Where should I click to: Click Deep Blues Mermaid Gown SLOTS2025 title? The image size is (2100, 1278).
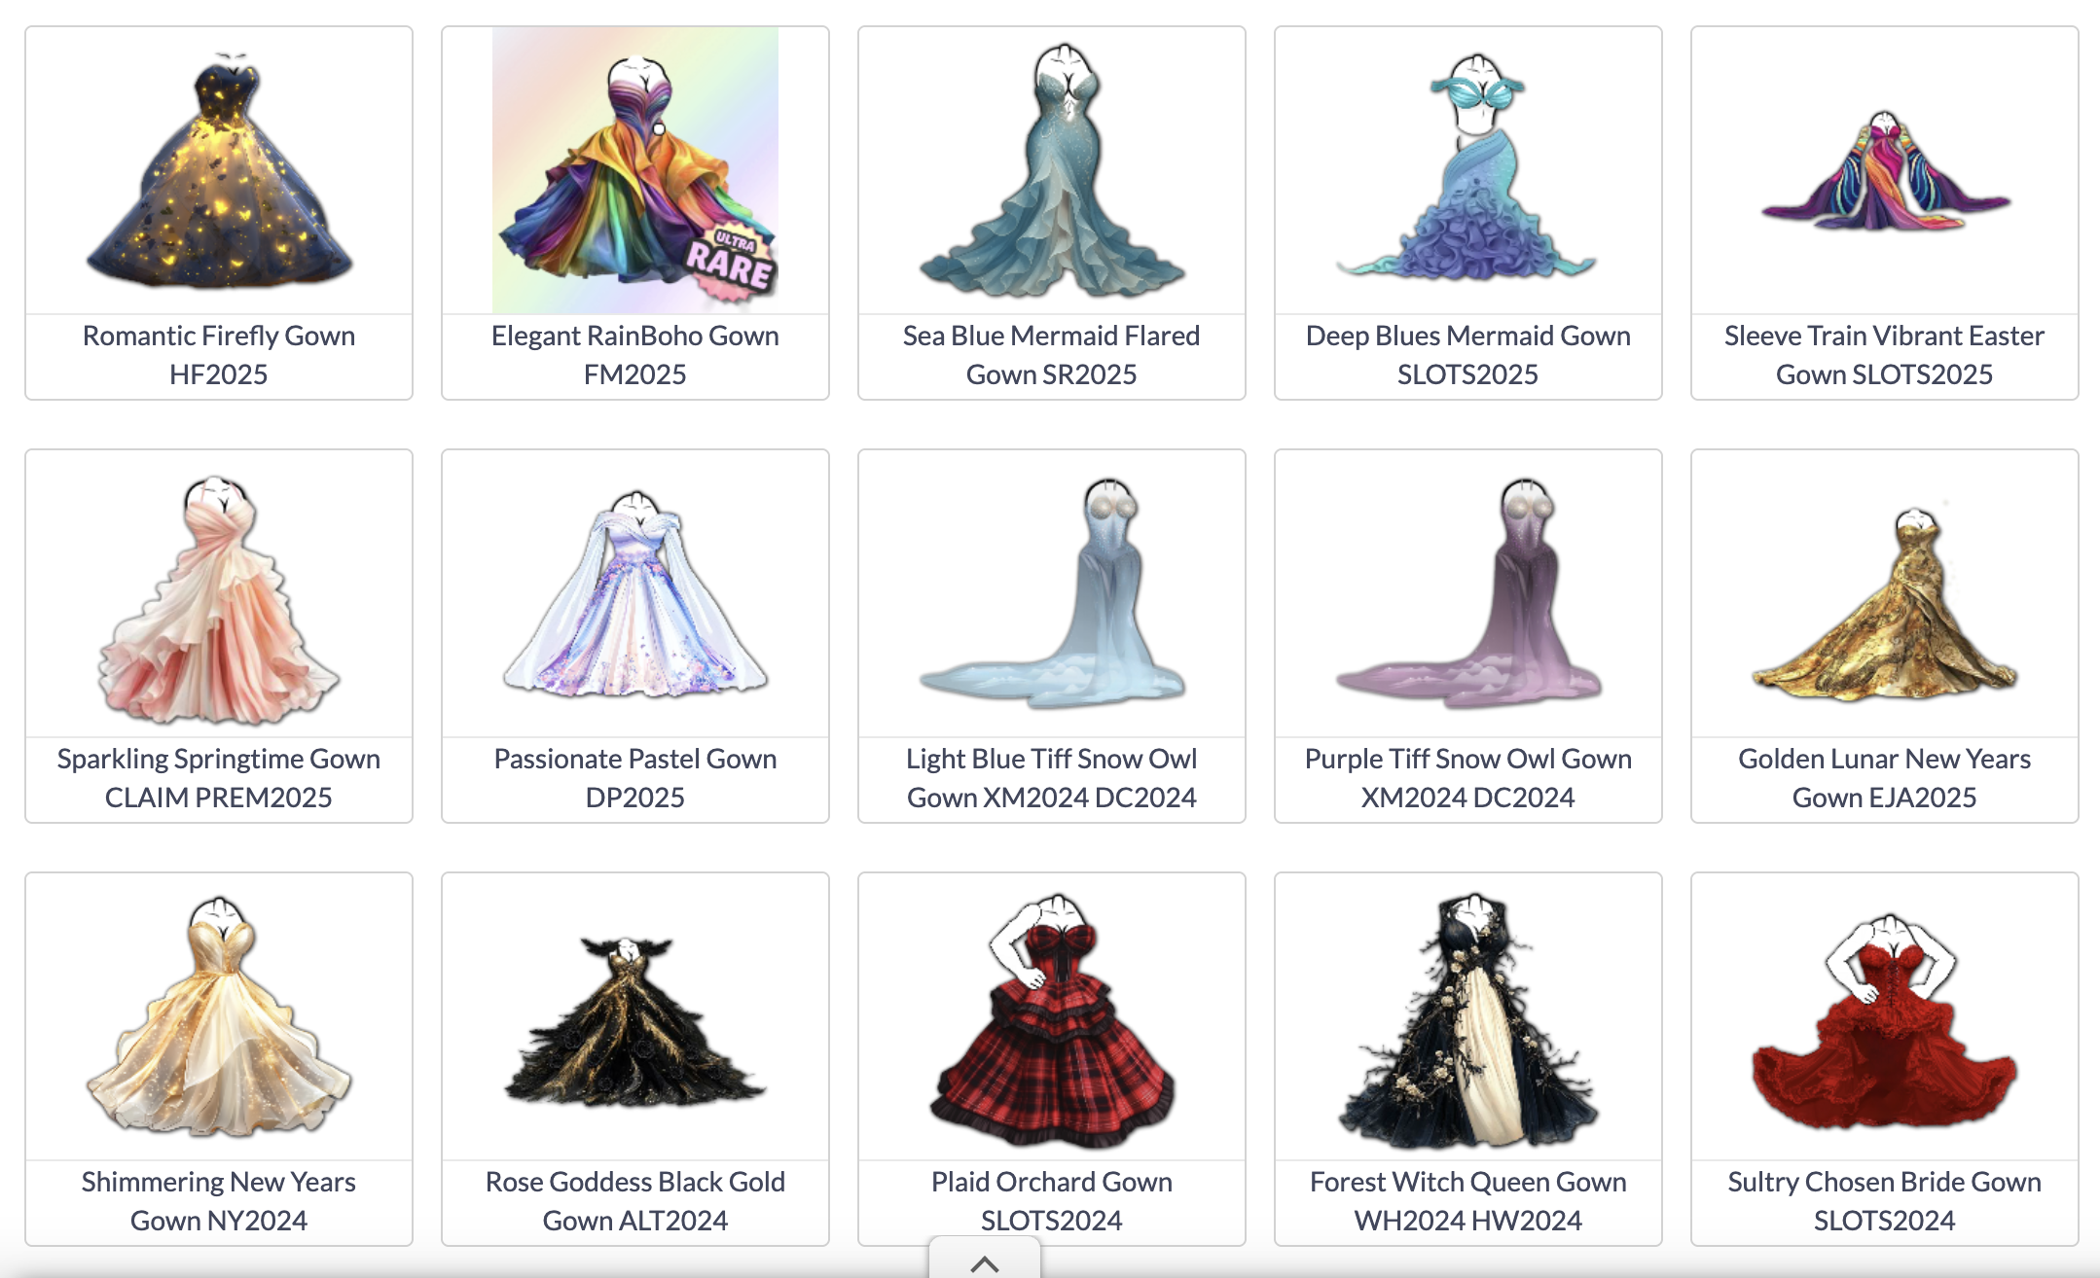pyautogui.click(x=1467, y=355)
